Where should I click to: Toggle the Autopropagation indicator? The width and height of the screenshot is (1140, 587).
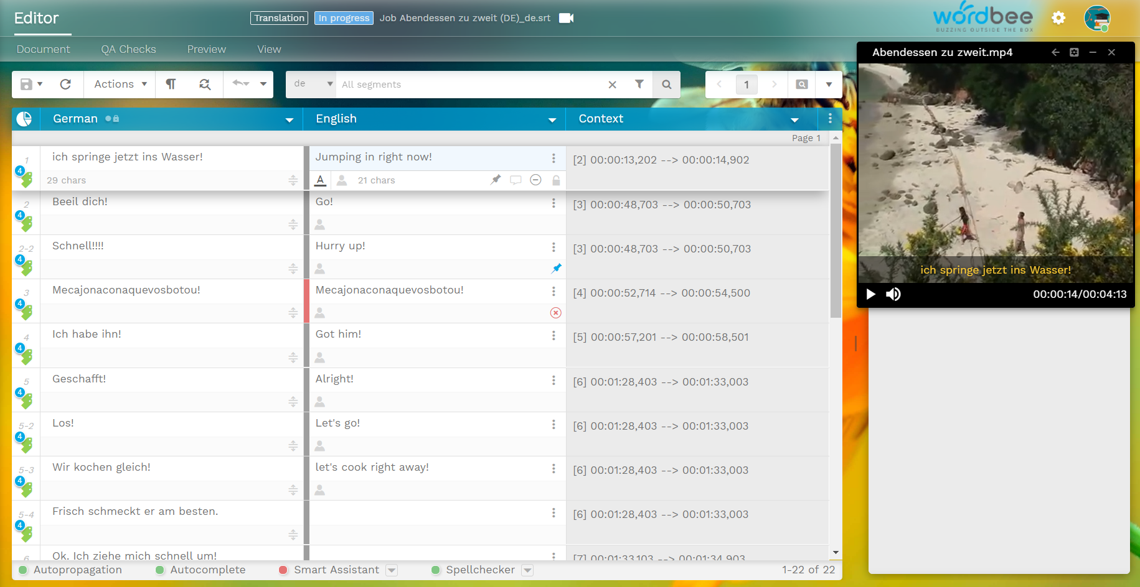tap(24, 570)
